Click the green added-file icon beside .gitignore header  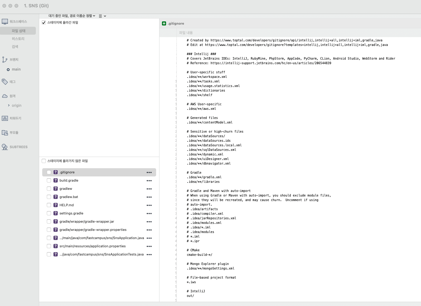(164, 23)
